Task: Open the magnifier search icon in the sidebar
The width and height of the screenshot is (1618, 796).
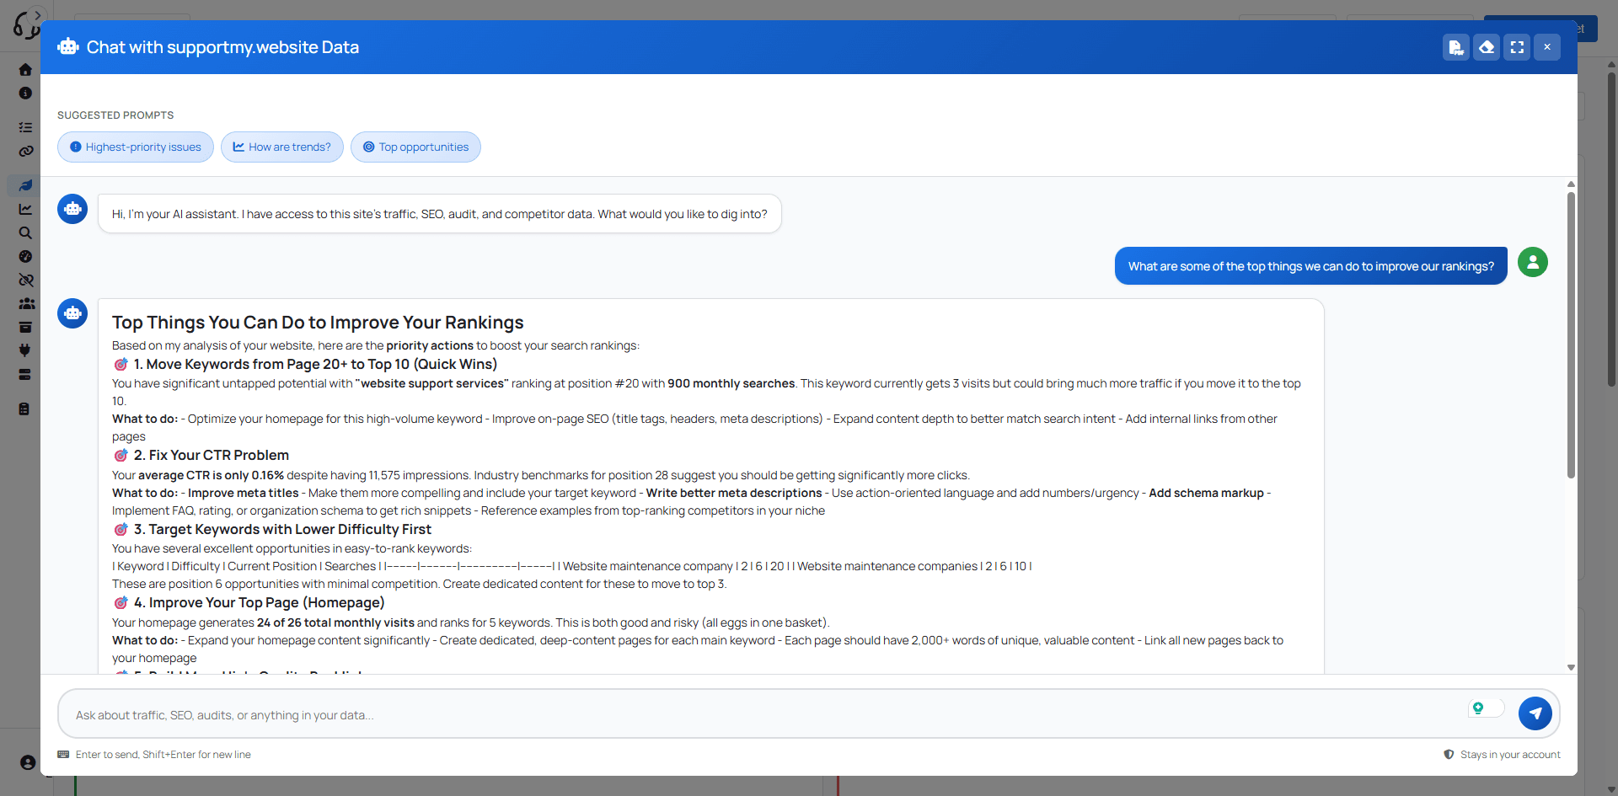Action: [x=25, y=232]
